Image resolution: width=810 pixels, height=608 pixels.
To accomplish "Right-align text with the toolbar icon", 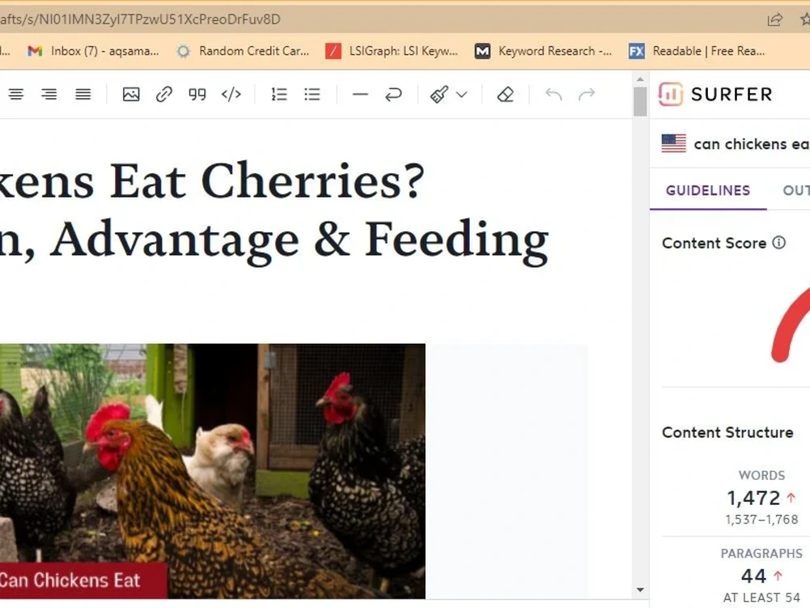I will pos(49,94).
